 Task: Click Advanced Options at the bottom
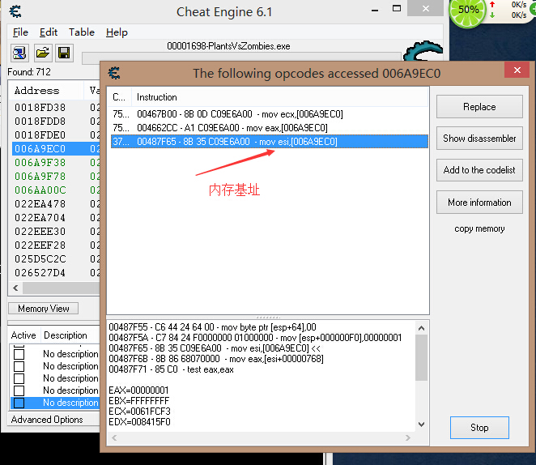(x=47, y=420)
